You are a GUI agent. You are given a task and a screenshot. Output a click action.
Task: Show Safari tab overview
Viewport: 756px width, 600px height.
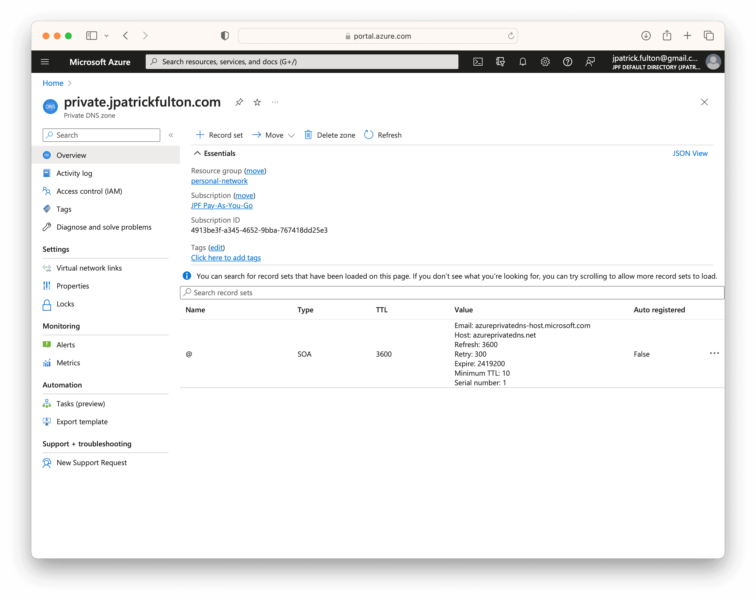click(709, 35)
